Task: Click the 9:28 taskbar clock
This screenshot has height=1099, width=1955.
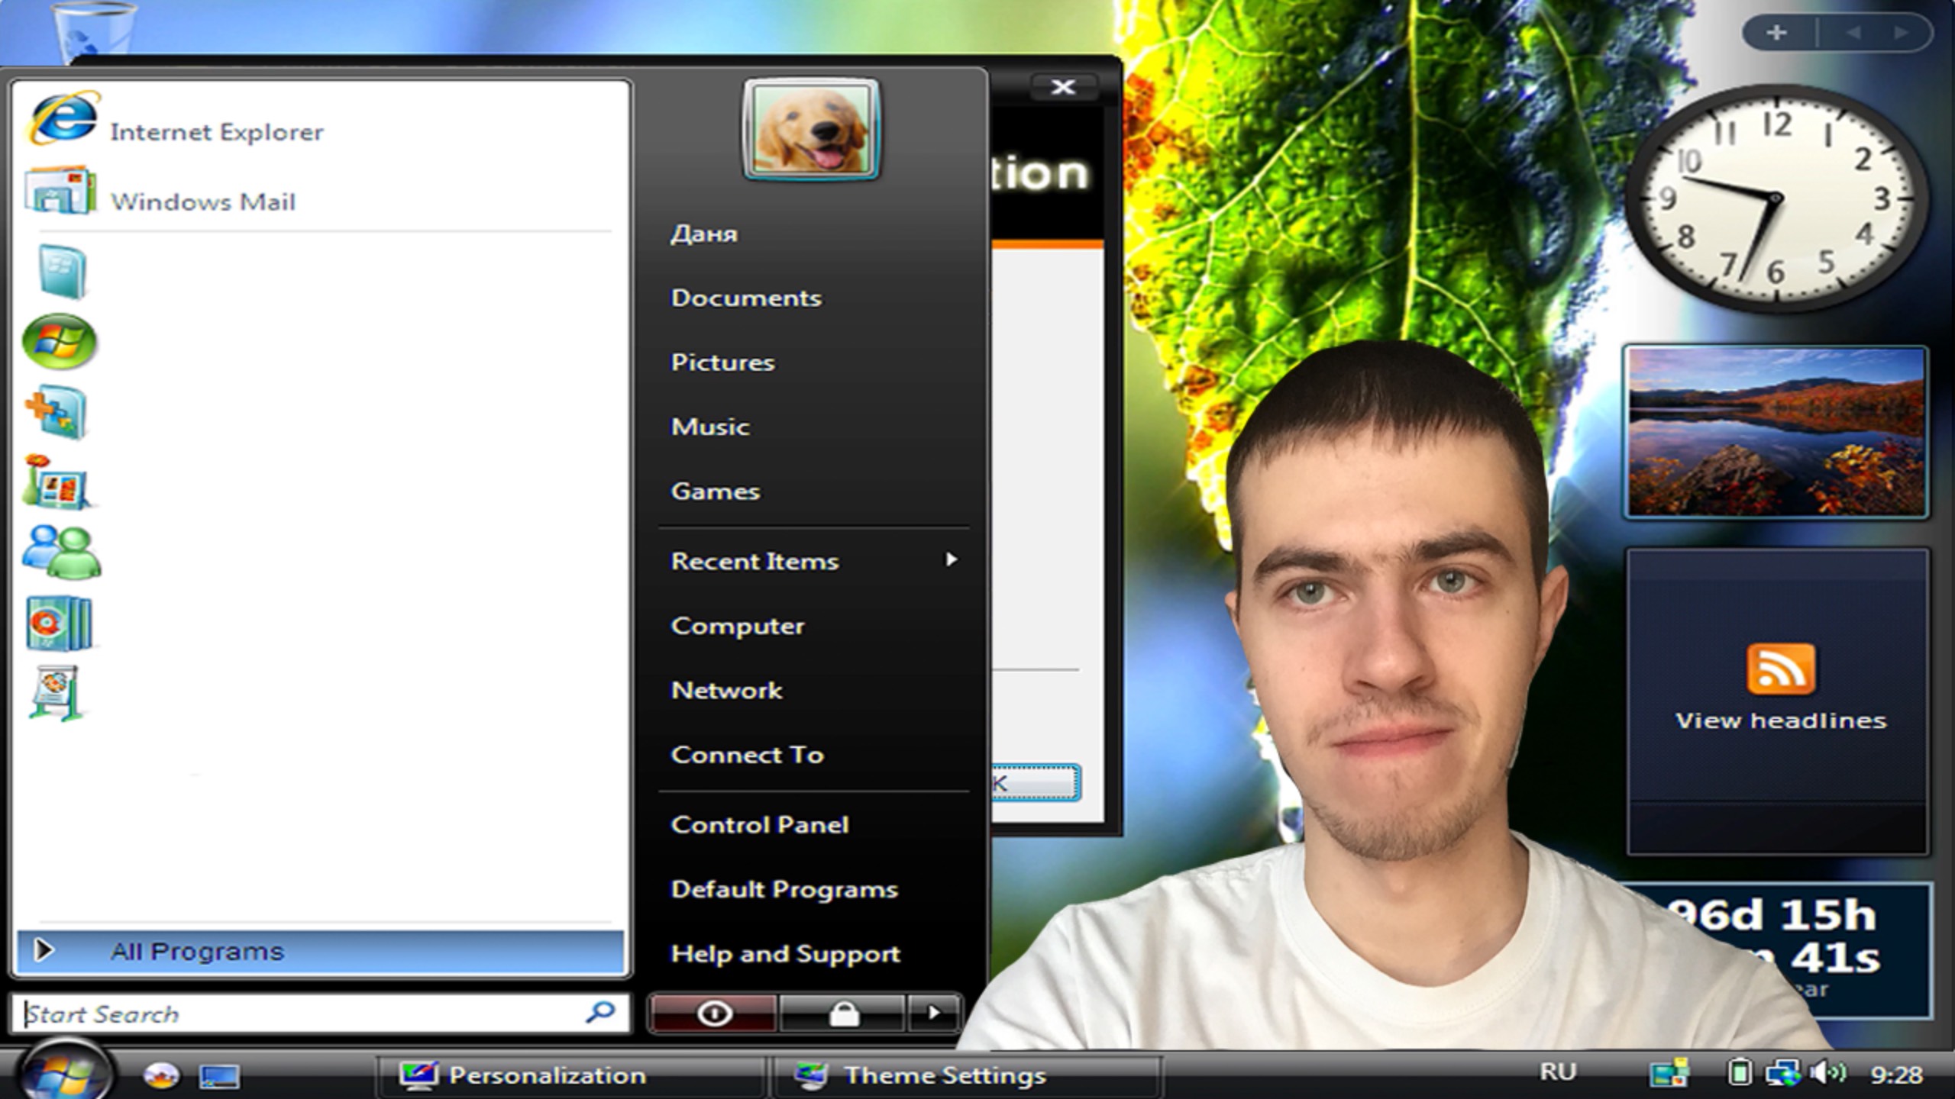Action: click(1896, 1075)
